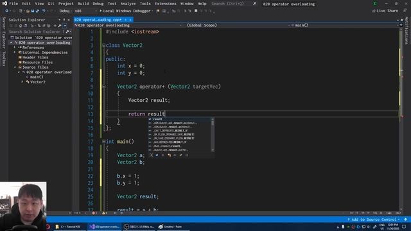Click the Navigate Backward toolbar button
Screen dimensions: 411x231
tap(6, 11)
